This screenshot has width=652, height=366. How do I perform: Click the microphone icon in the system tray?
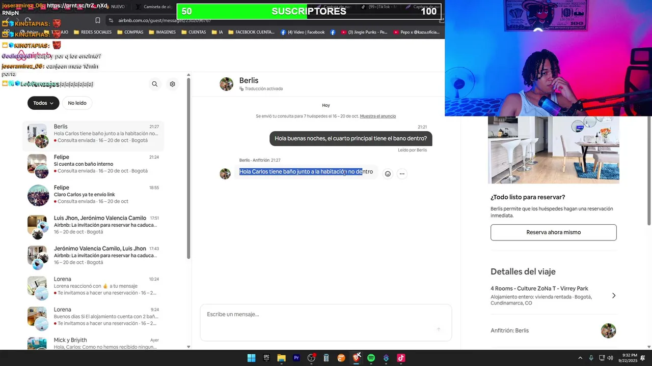click(591, 358)
